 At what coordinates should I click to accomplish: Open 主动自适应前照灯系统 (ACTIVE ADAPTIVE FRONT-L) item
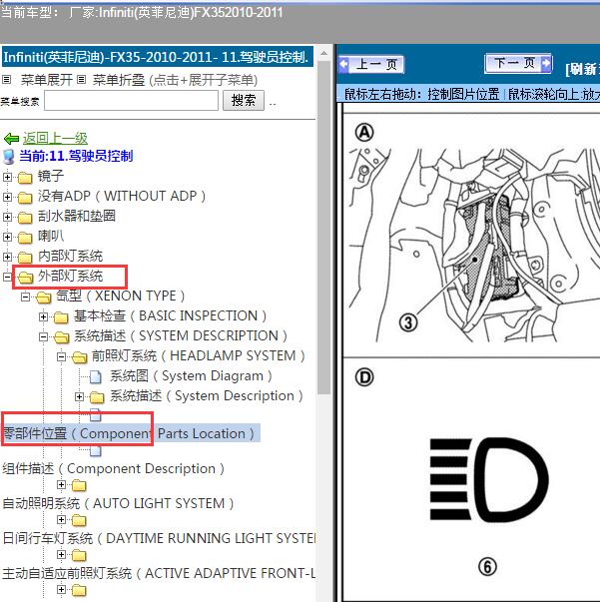pos(159,573)
